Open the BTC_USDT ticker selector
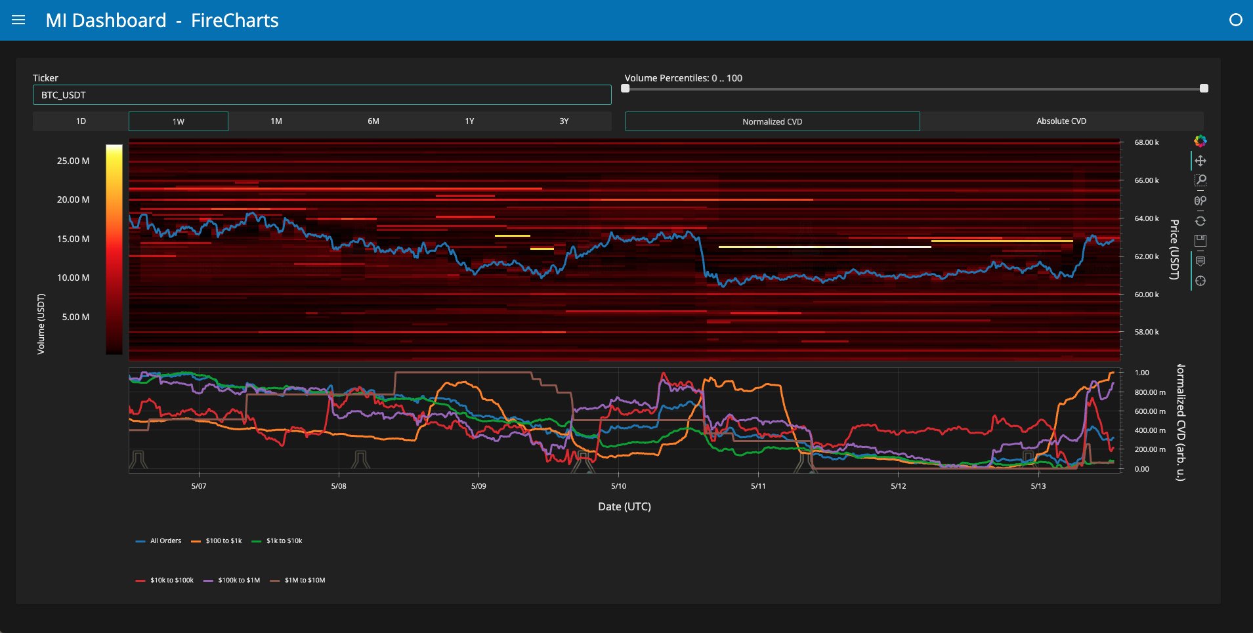Viewport: 1253px width, 633px height. click(322, 95)
